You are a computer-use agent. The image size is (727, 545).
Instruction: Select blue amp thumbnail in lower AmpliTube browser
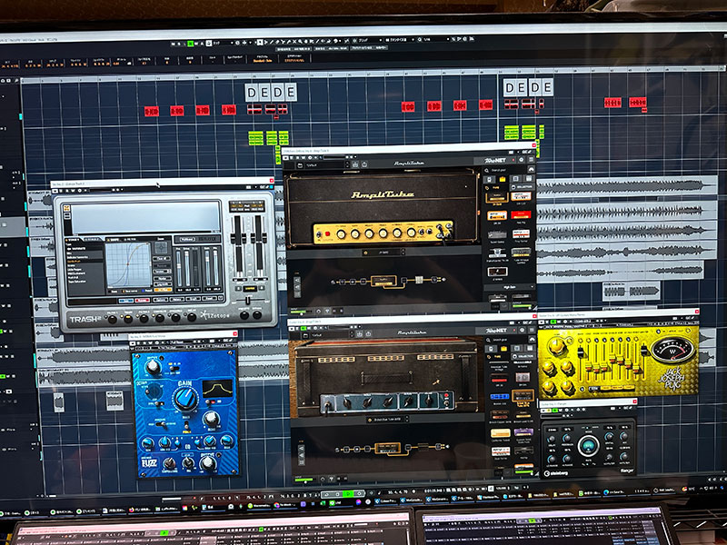(499, 397)
